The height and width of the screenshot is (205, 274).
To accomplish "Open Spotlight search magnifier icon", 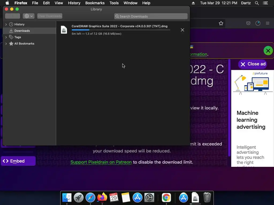I will pyautogui.click(x=257, y=3).
